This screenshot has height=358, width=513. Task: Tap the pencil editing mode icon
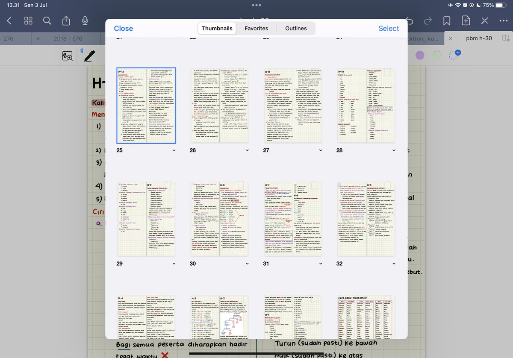484,21
